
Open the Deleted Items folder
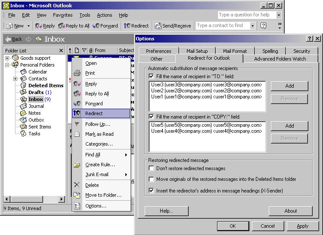(x=46, y=85)
